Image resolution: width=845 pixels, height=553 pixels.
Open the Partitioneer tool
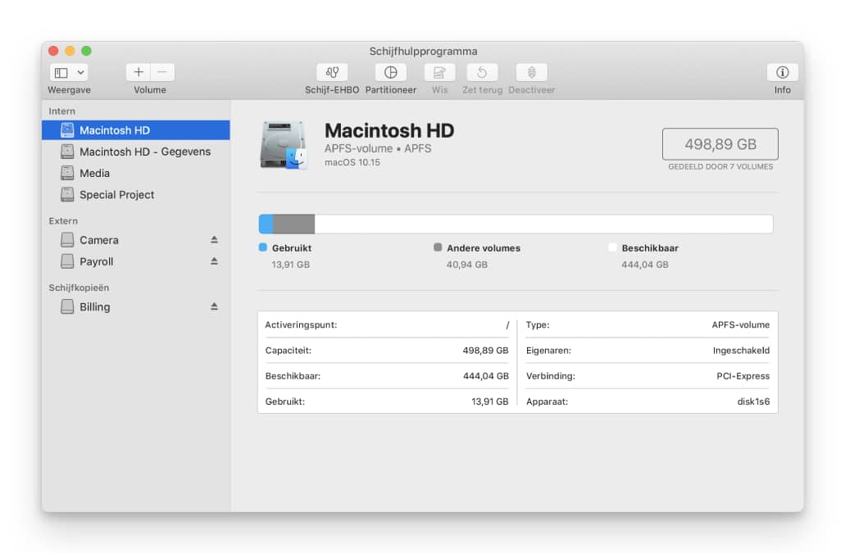point(391,72)
